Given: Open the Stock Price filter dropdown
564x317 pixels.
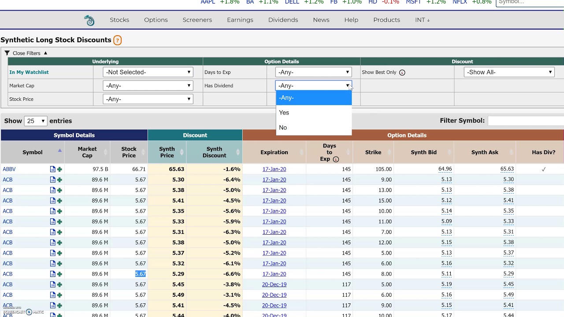Looking at the screenshot, I should (x=148, y=99).
